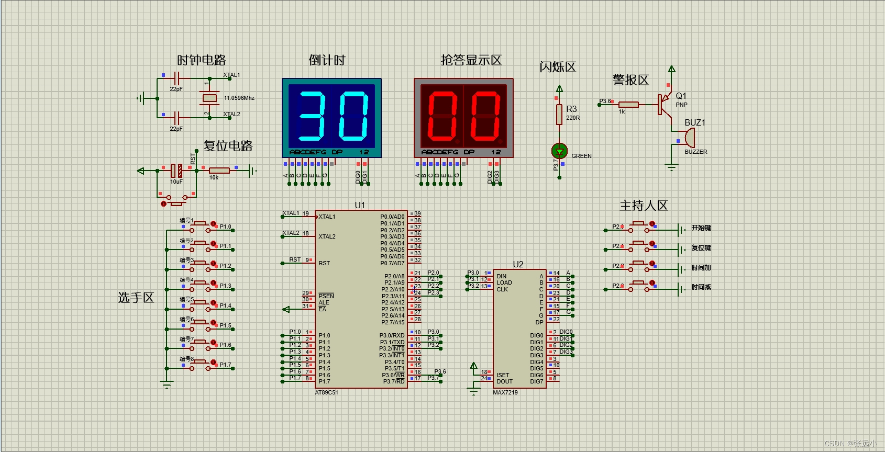Click the power terminal at MAX7219 ISET pin
Screen dimensions: 885x452
[473, 366]
